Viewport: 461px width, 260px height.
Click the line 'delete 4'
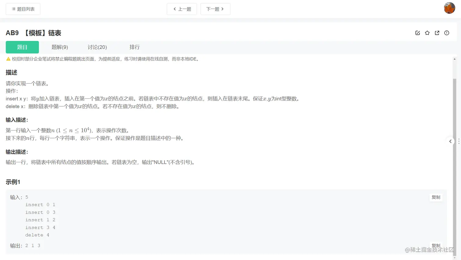(x=37, y=235)
